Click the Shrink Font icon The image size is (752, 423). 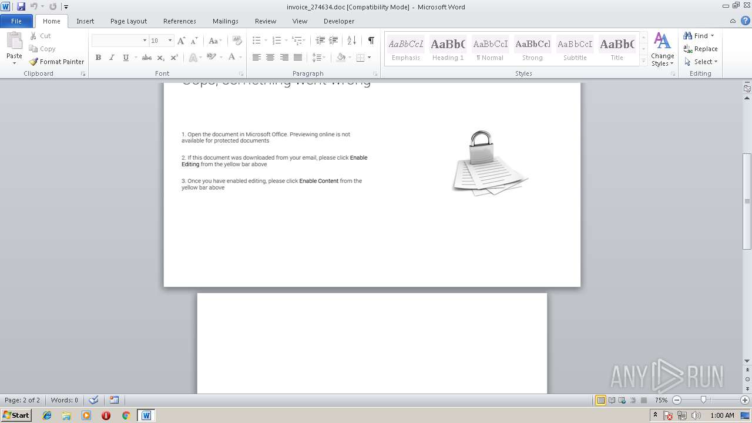tap(194, 41)
